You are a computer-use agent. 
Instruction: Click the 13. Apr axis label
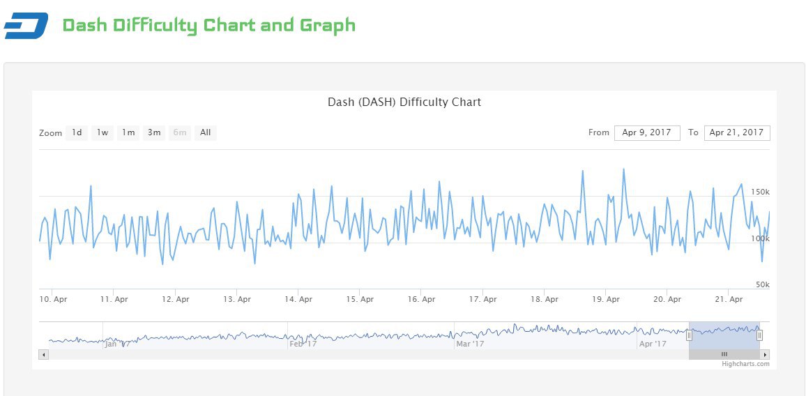[x=237, y=299]
